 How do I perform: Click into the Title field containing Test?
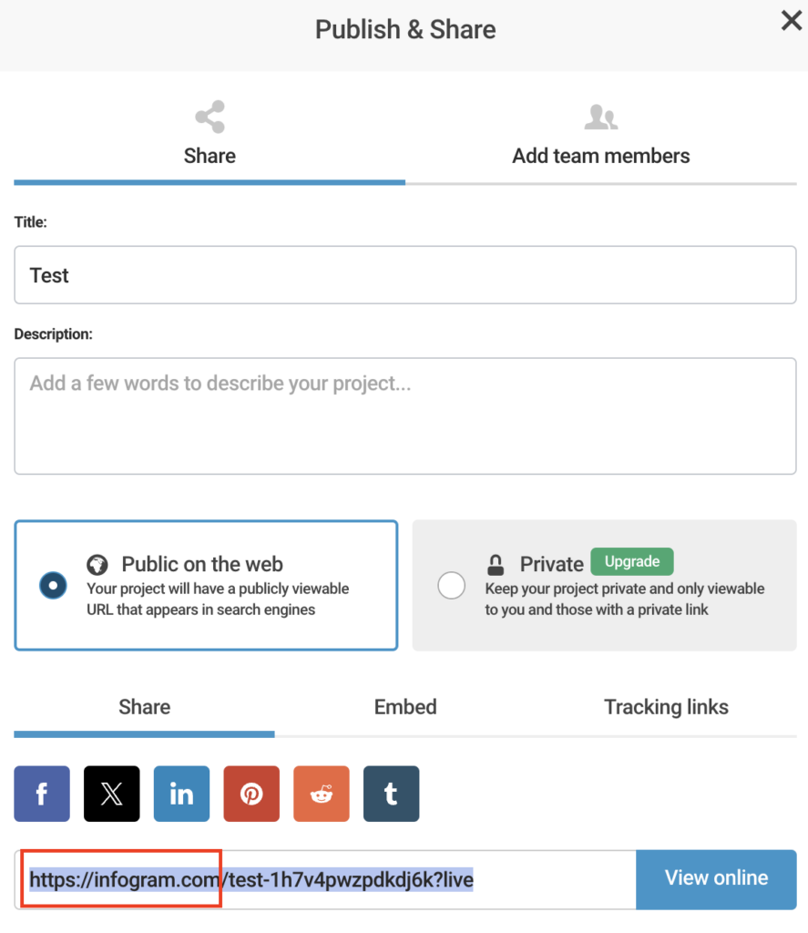[405, 275]
